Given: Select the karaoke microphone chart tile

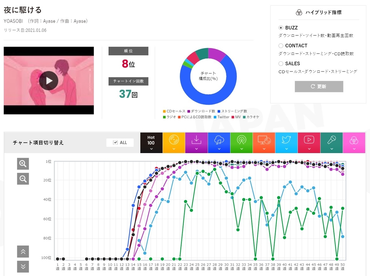Looking at the screenshot, I should pyautogui.click(x=331, y=143).
